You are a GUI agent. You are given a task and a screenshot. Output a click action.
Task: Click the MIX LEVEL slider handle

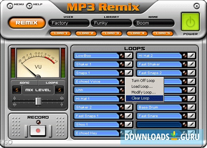pos(38,101)
